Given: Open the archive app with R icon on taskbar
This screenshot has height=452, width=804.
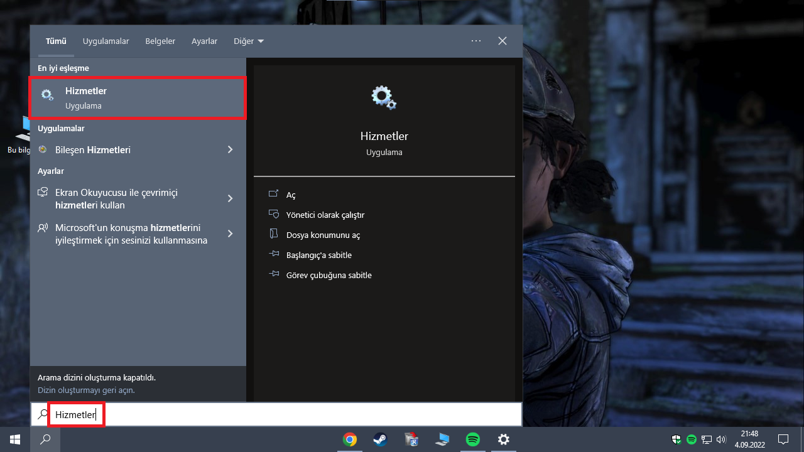Looking at the screenshot, I should click(x=411, y=439).
